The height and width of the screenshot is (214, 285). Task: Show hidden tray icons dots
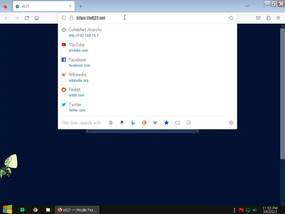pyautogui.click(x=234, y=210)
